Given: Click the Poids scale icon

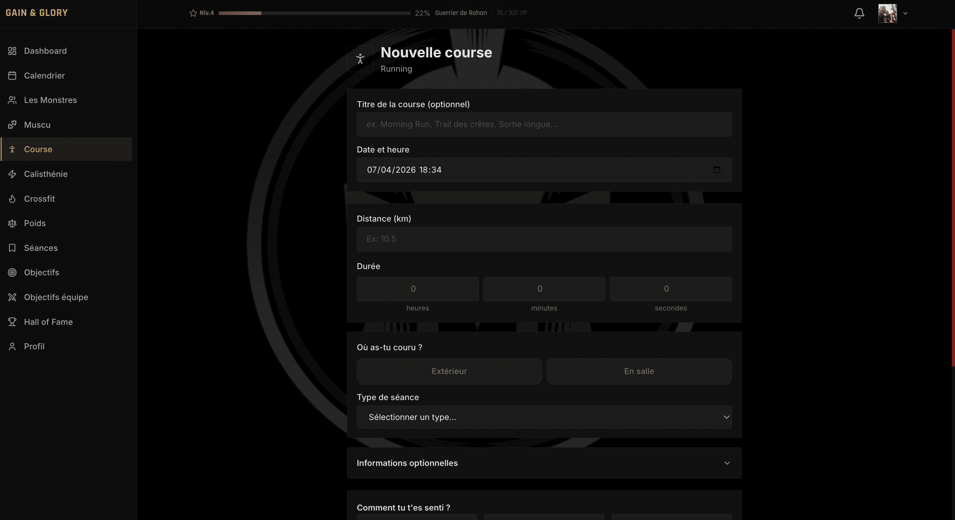Looking at the screenshot, I should coord(12,223).
